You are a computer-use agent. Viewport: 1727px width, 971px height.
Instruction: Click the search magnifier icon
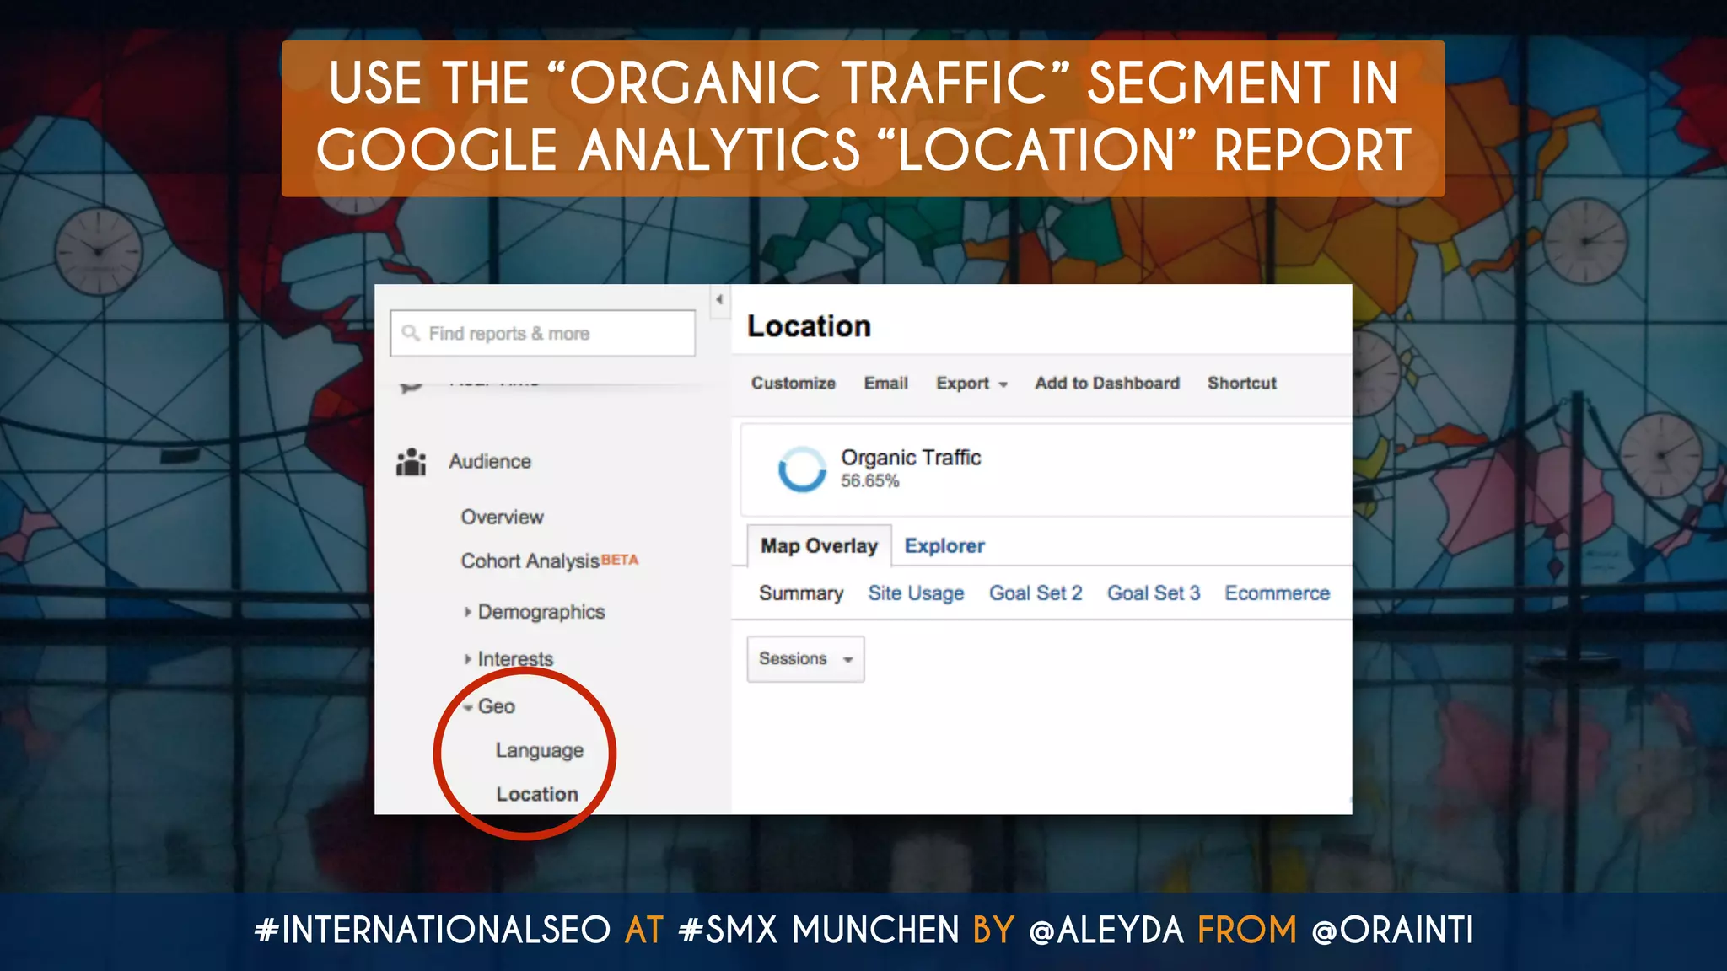pos(411,333)
